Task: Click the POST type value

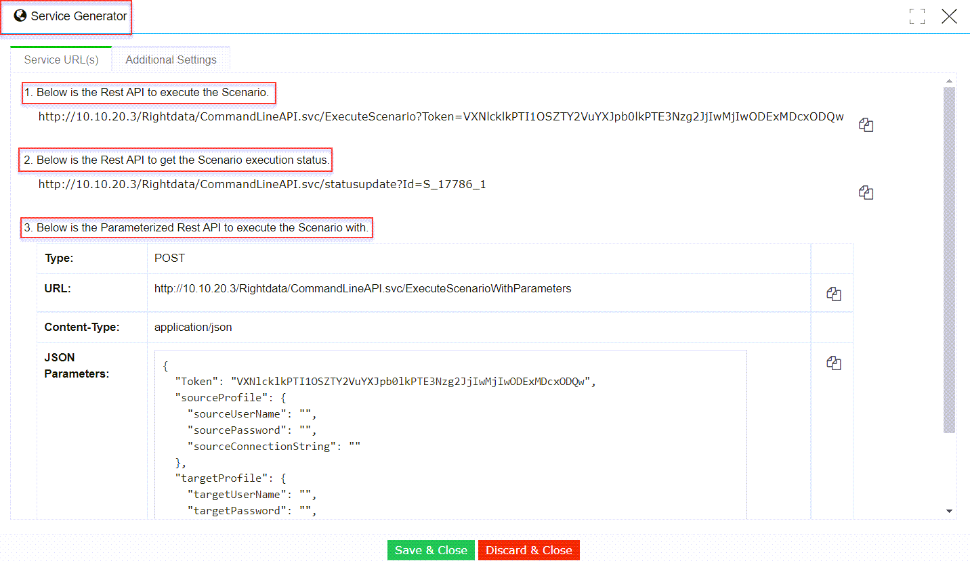Action: pos(169,258)
